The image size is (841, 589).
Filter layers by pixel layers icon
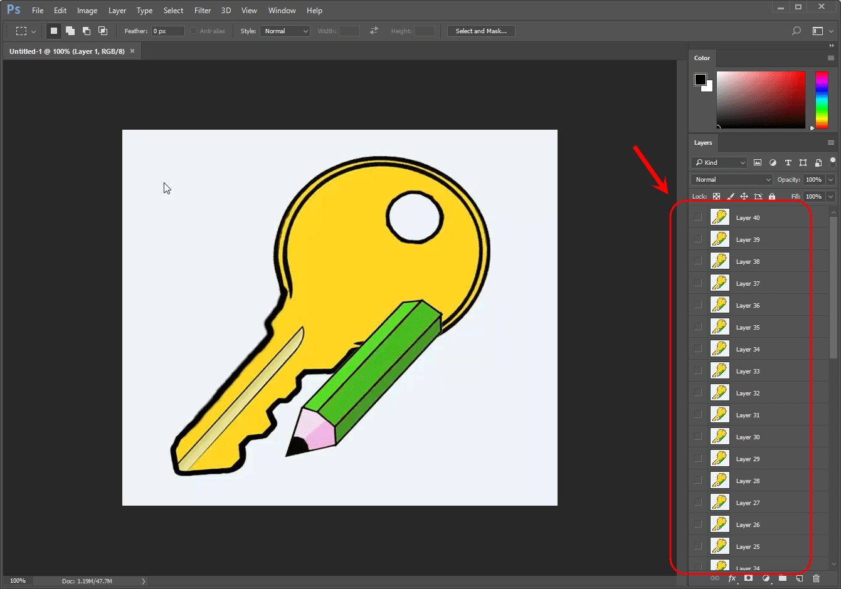click(758, 162)
